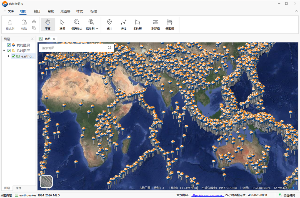Open the www.rivermap.cn website link

tap(208, 195)
